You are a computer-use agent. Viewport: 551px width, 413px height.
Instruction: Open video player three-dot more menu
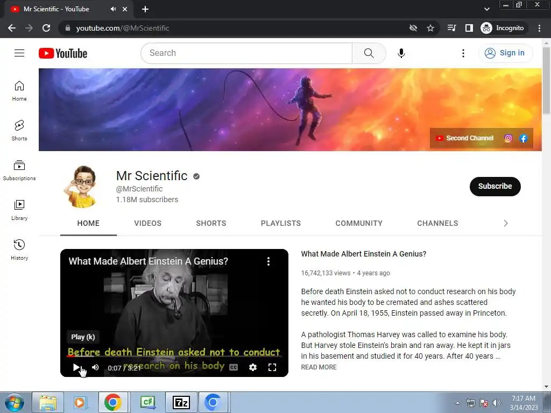coord(269,261)
